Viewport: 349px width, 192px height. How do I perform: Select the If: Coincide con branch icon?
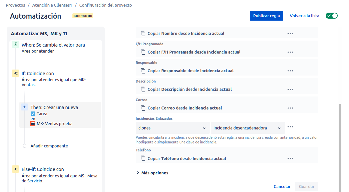[x=16, y=73]
